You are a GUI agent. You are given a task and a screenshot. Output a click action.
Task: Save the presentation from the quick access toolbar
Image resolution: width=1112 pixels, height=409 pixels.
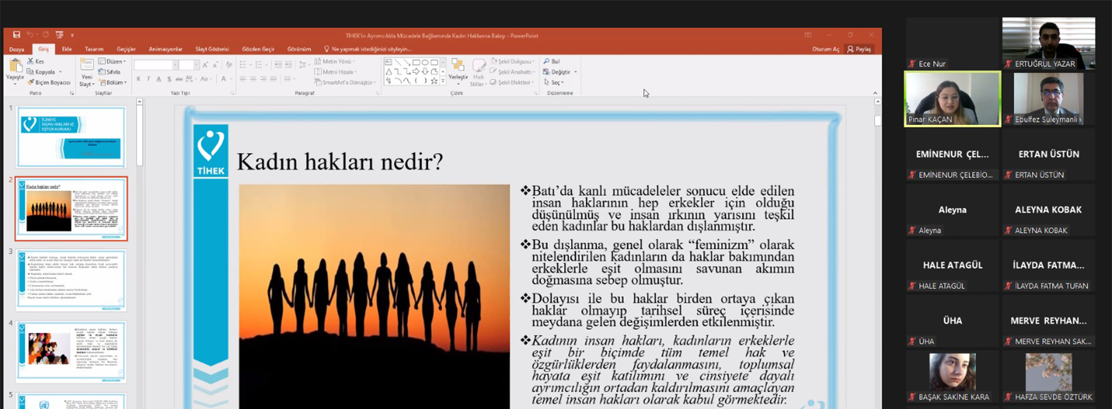16,35
